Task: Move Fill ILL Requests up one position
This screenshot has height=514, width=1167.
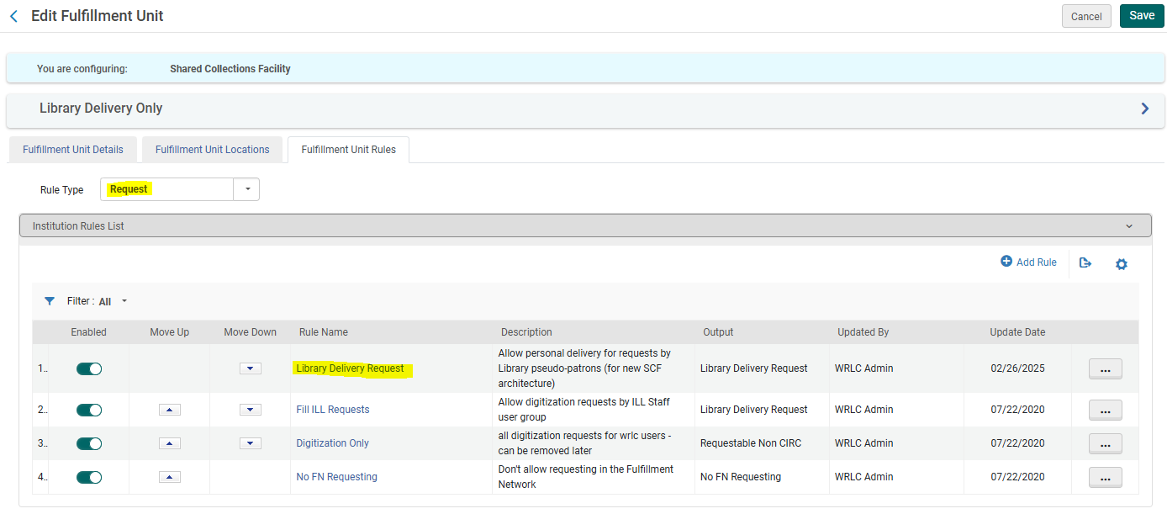Action: [x=169, y=409]
